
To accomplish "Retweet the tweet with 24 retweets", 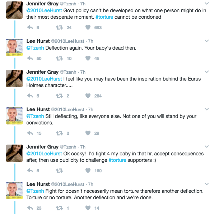I will [59, 27].
